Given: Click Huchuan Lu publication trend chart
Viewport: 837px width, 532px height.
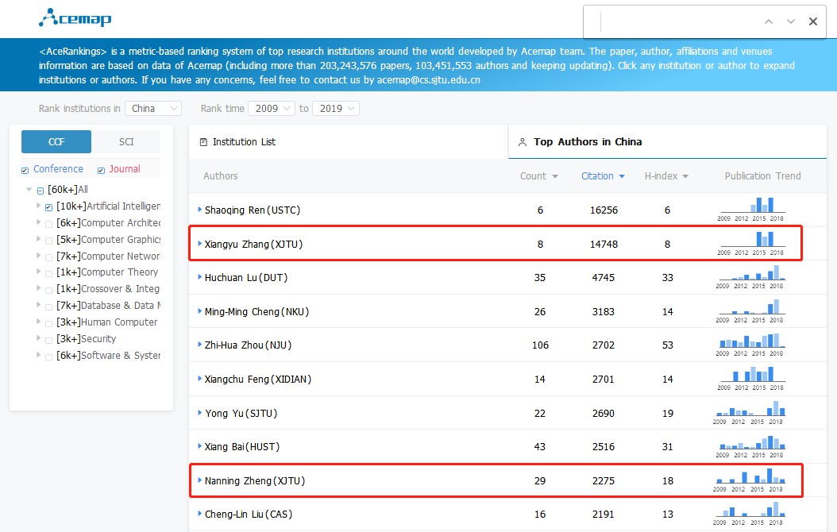Looking at the screenshot, I should (751, 276).
